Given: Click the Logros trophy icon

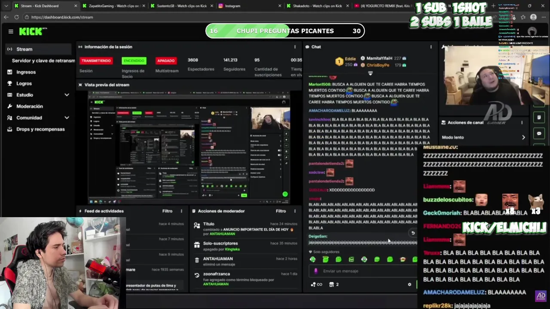Looking at the screenshot, I should click(9, 83).
